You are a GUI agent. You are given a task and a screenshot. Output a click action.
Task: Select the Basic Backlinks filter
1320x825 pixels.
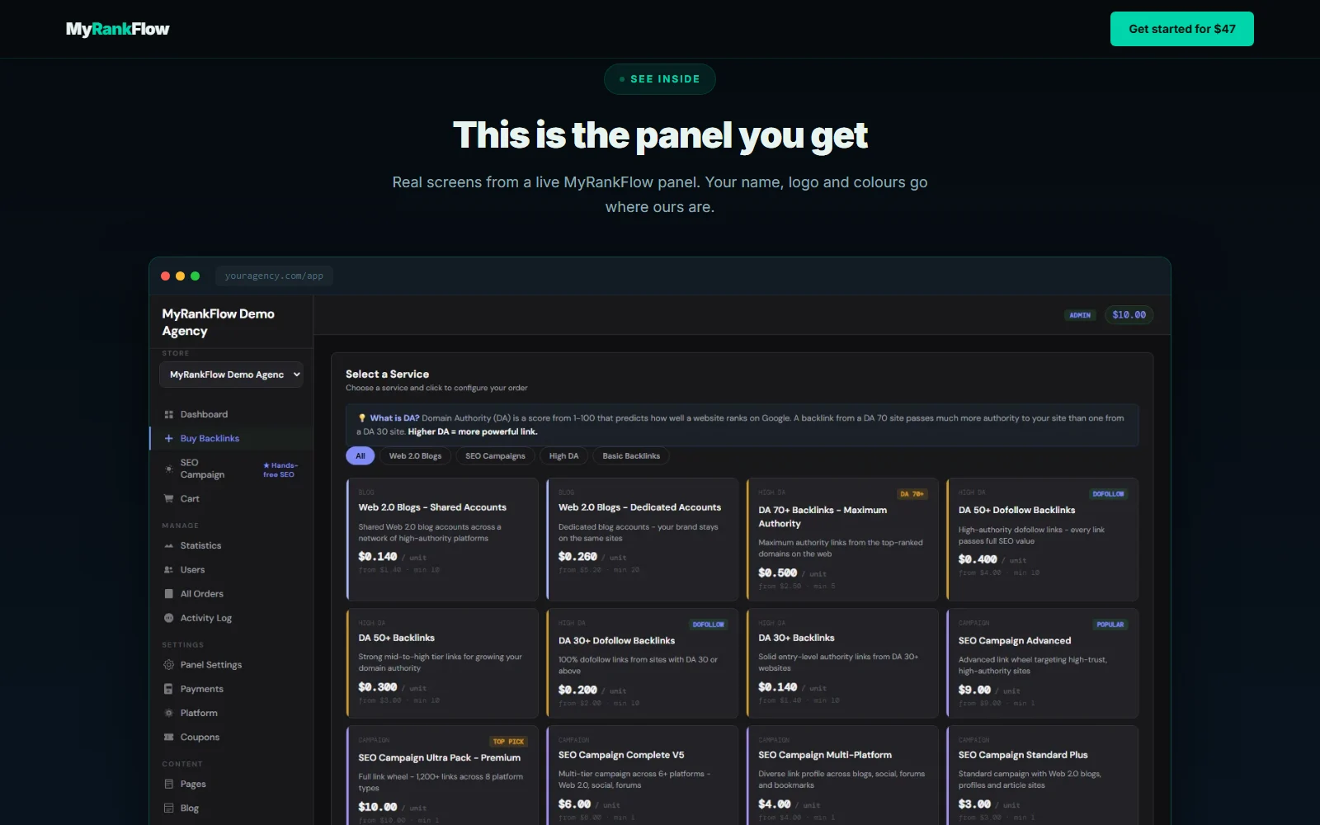pos(631,456)
